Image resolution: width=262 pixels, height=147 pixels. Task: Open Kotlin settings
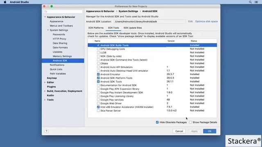[50, 96]
